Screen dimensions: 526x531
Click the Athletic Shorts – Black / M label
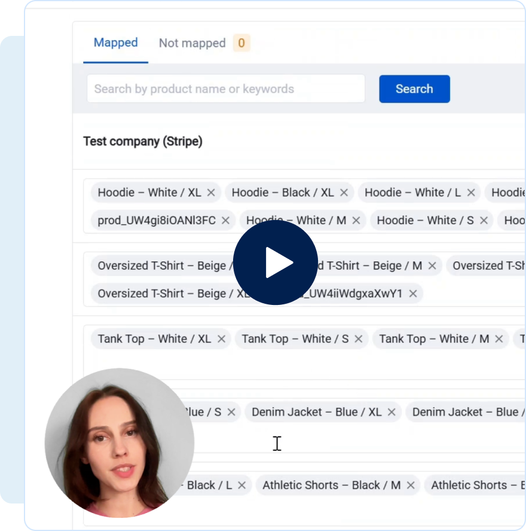tap(332, 486)
